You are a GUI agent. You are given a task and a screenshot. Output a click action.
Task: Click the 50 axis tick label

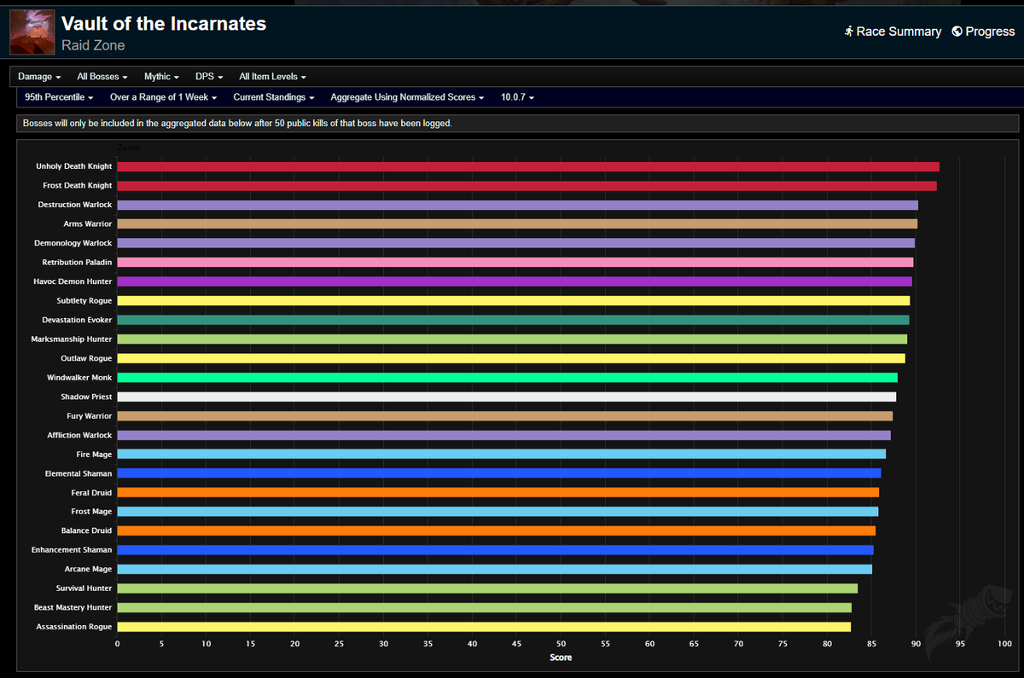561,644
